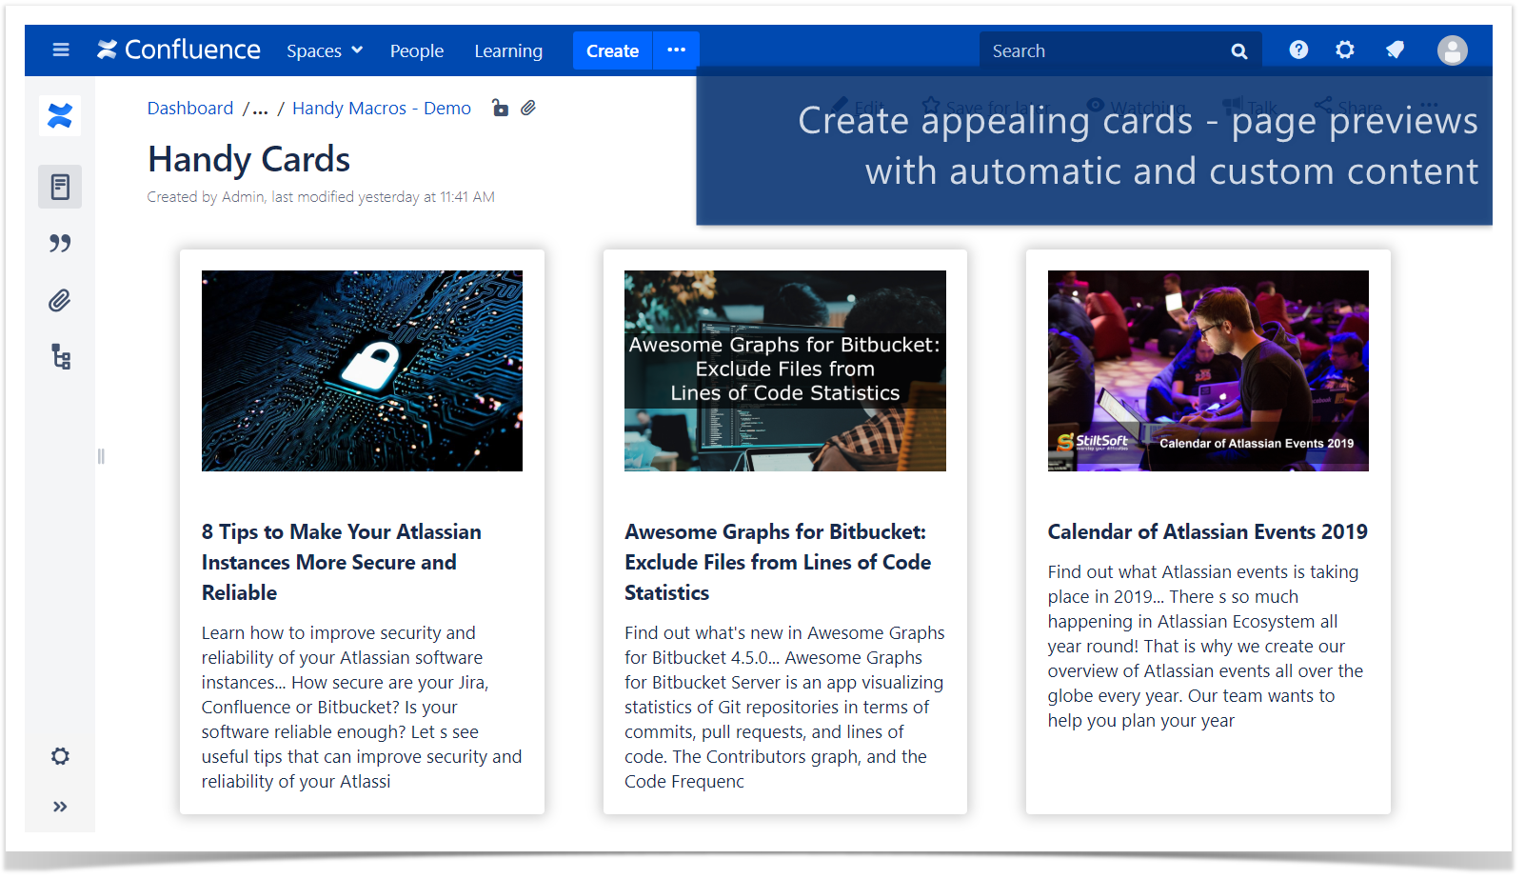Click the Handy Cards page title
The height and width of the screenshot is (879, 1525).
[249, 159]
